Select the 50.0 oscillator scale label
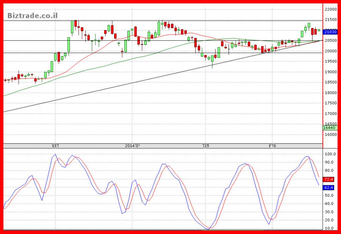341x234 pixels. 330,195
